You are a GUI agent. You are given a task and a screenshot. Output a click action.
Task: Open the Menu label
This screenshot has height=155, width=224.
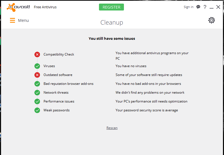23,20
